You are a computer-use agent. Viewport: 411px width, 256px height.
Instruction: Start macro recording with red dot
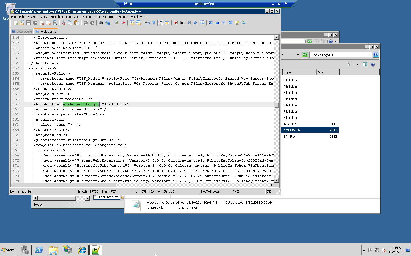pyautogui.click(x=176, y=23)
